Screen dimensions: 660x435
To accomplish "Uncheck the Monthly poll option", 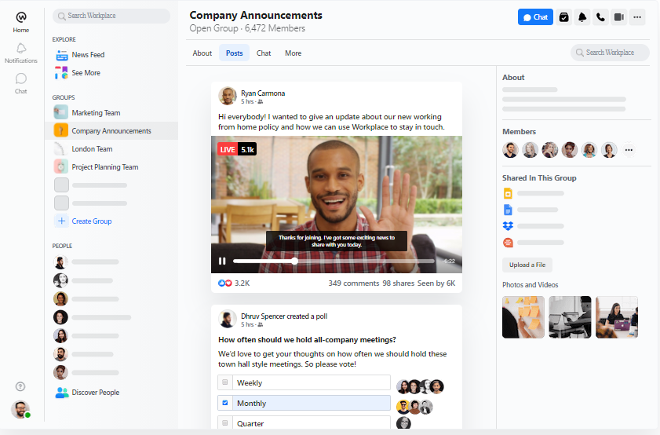I will 225,403.
